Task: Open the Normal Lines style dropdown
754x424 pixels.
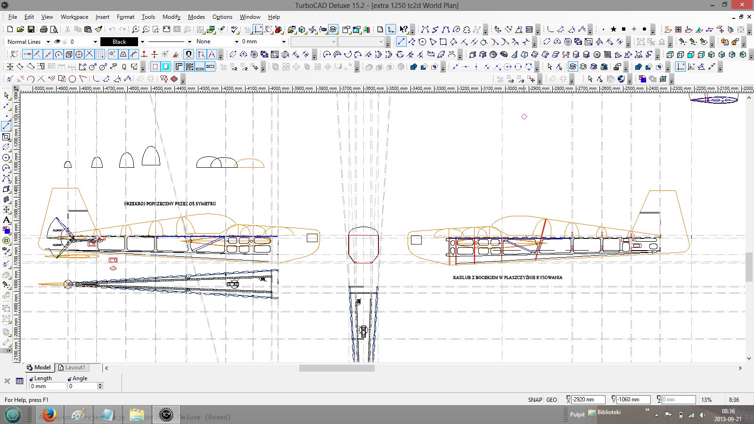Action: (48, 41)
